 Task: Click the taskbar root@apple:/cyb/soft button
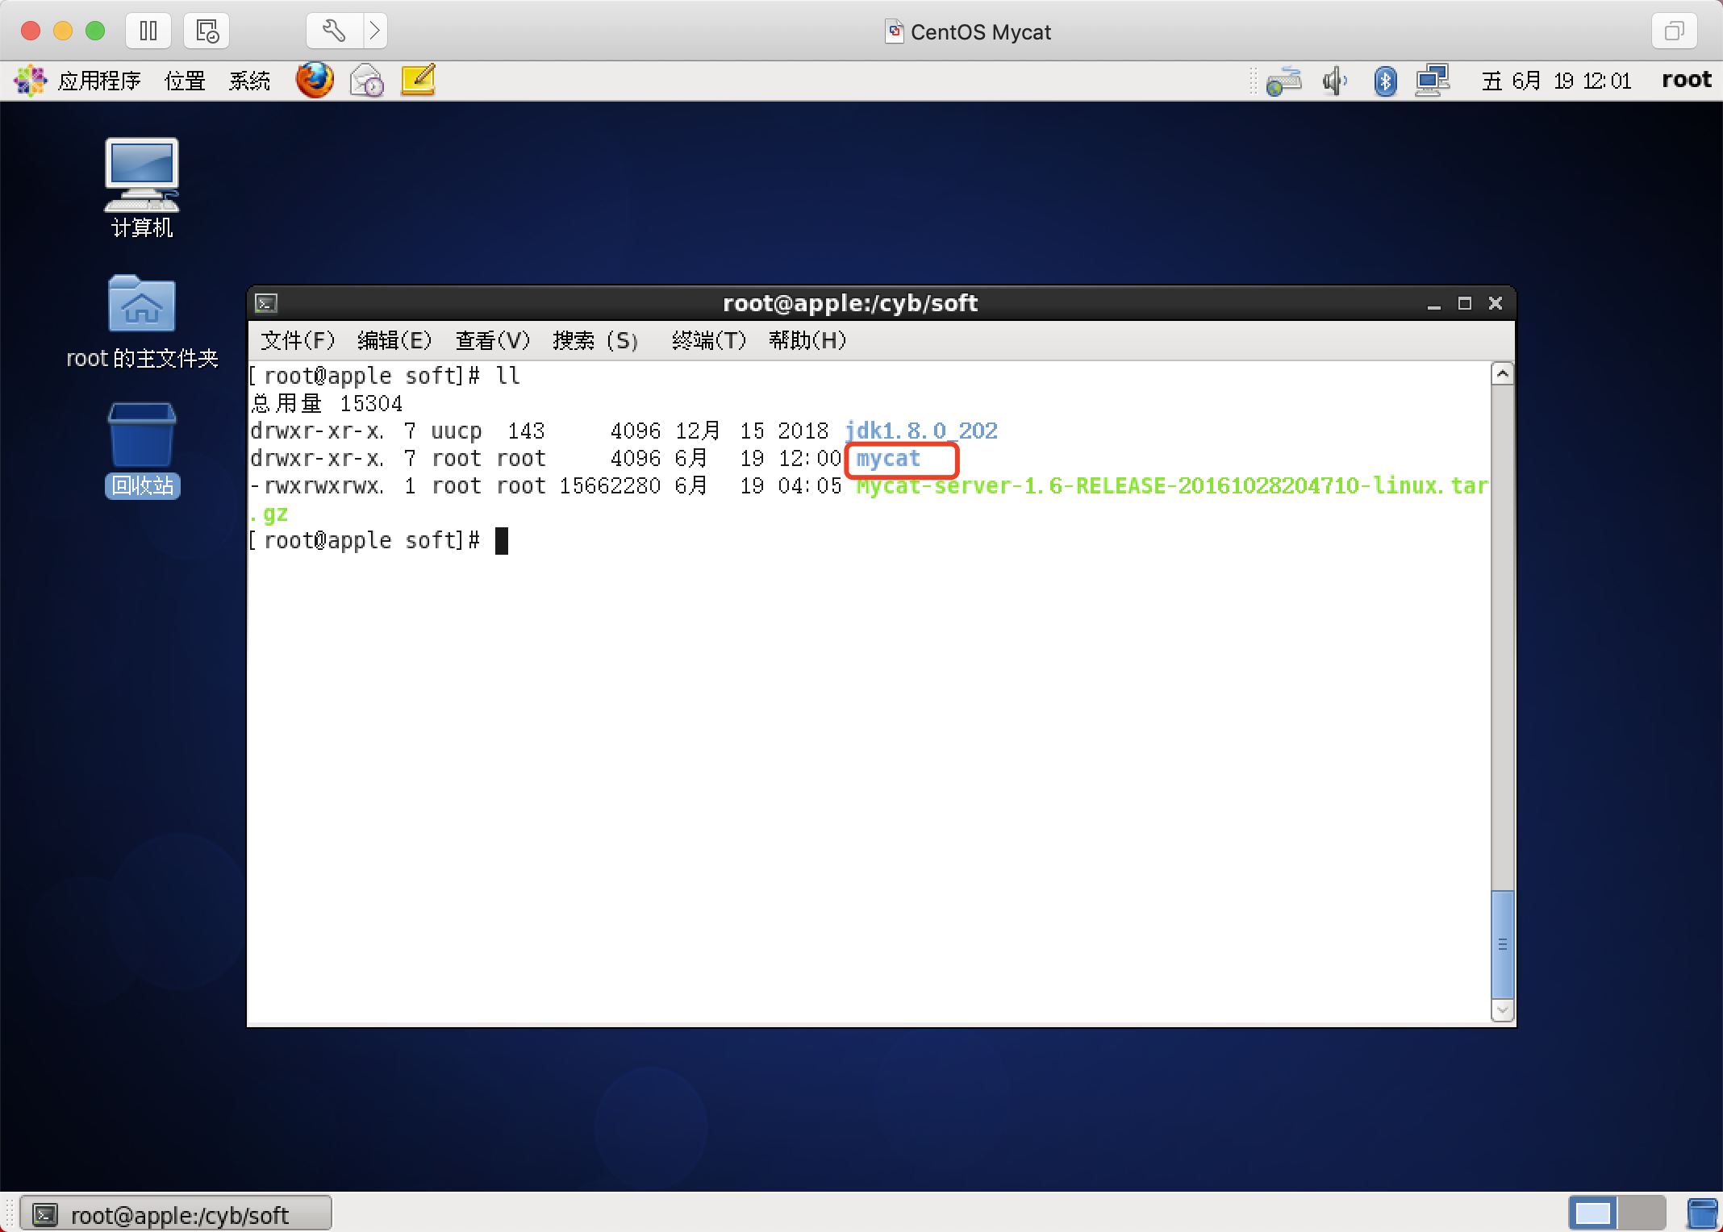(x=176, y=1214)
